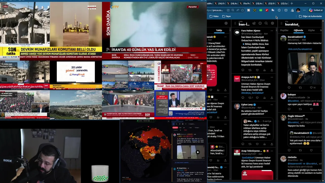Add page to favorites with star icon
Screen dimensions: 325x183
[x=242, y=10]
